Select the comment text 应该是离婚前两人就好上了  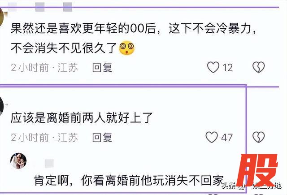82,117
